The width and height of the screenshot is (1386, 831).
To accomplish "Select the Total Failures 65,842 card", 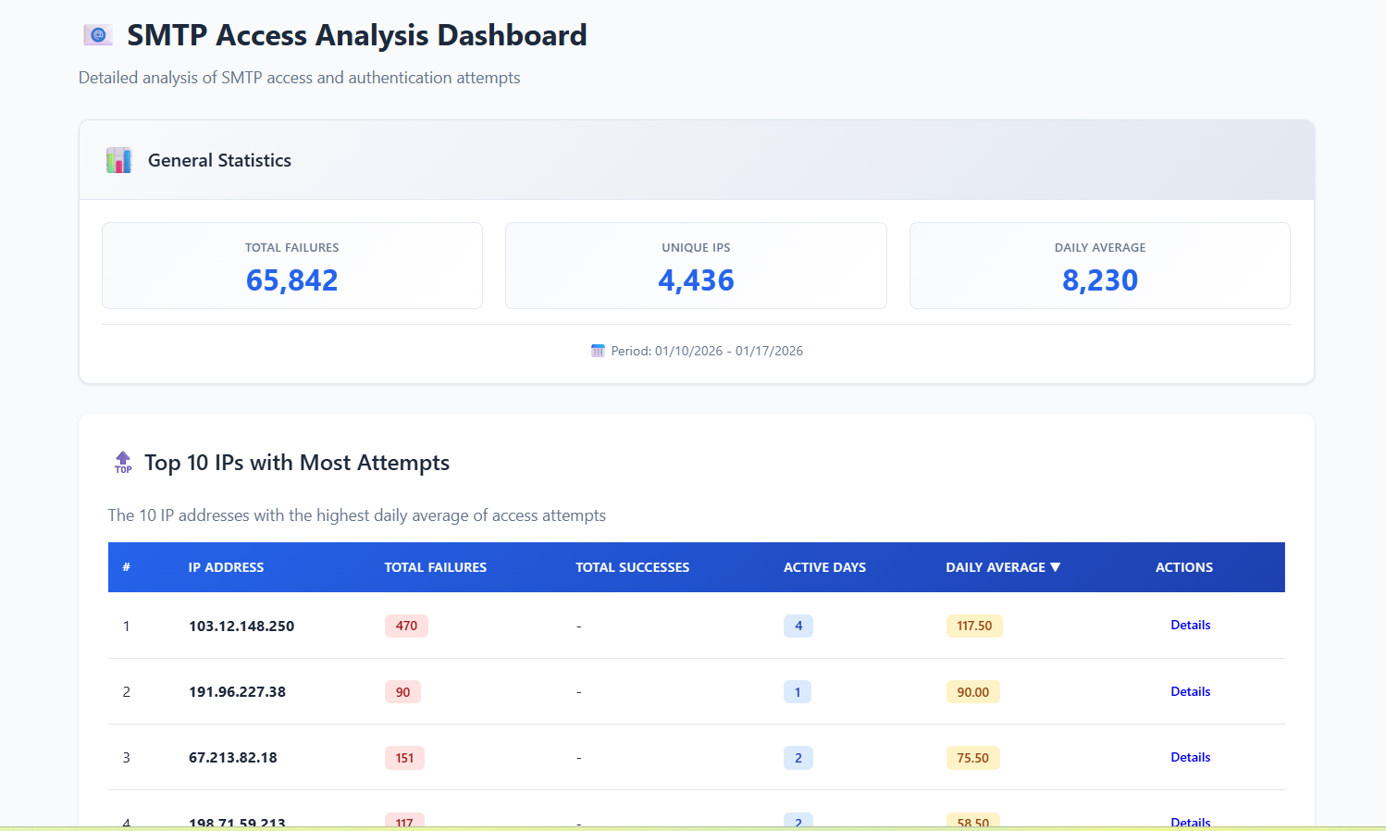I will coord(291,266).
